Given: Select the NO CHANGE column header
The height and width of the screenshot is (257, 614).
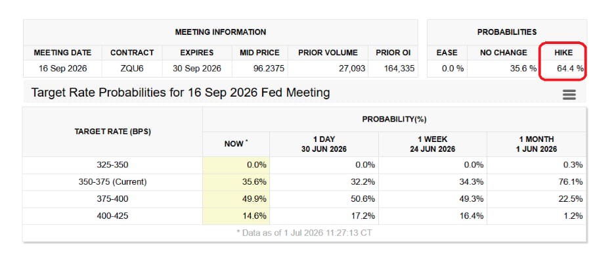Looking at the screenshot, I should point(503,53).
